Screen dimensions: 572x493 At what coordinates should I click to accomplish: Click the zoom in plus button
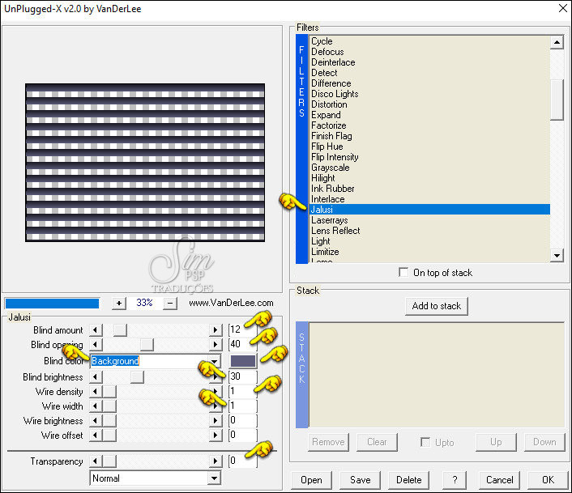pyautogui.click(x=119, y=303)
